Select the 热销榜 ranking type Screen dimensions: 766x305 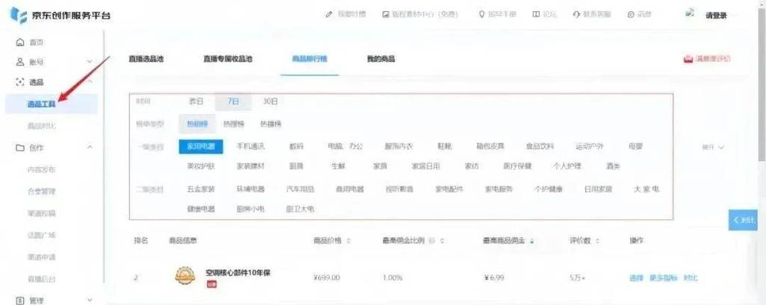tap(197, 124)
